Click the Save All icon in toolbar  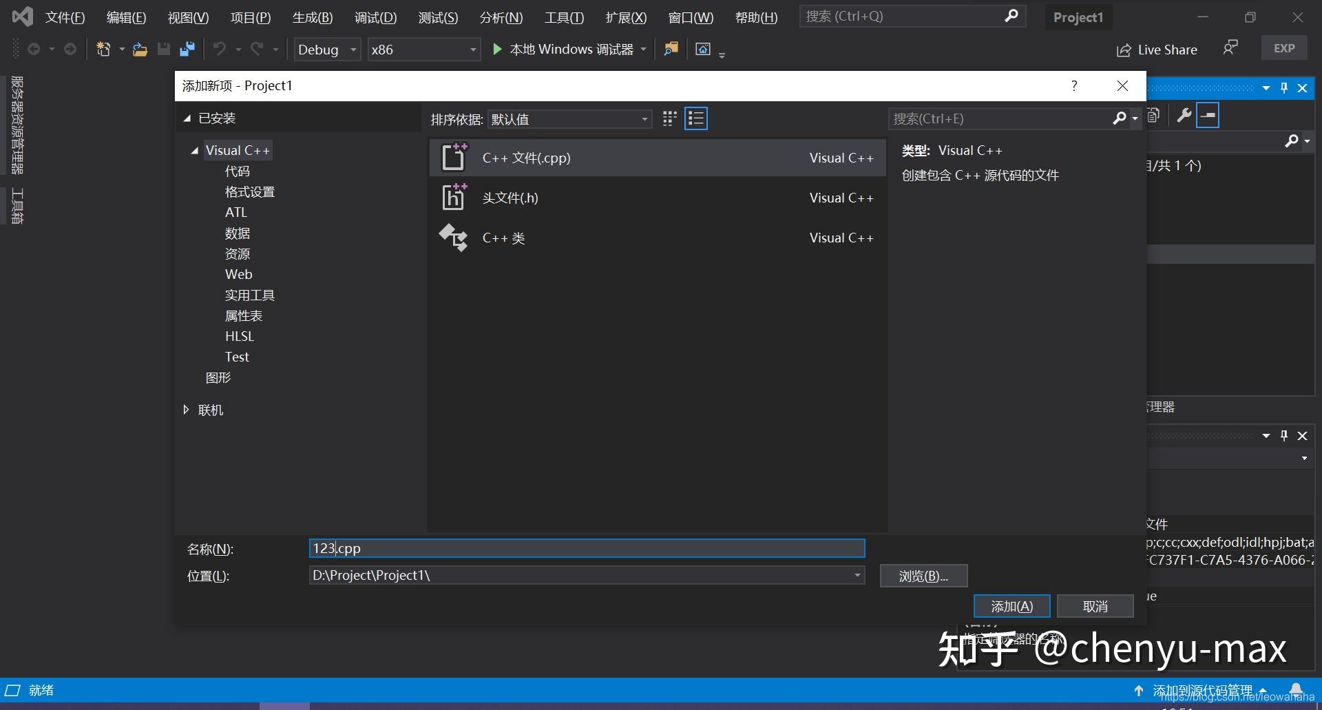[186, 49]
